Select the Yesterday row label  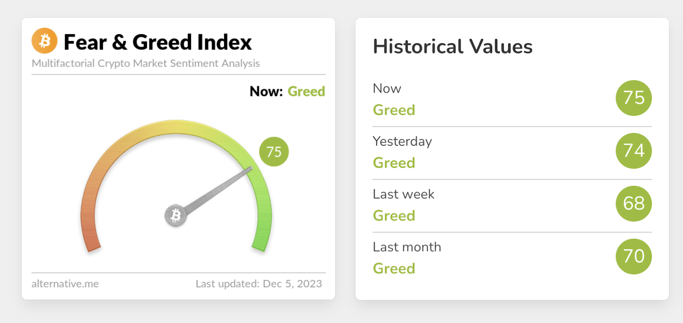tap(402, 141)
